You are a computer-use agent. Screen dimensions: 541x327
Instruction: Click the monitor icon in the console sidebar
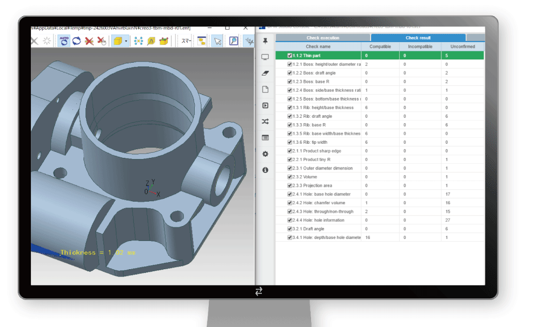pos(265,57)
